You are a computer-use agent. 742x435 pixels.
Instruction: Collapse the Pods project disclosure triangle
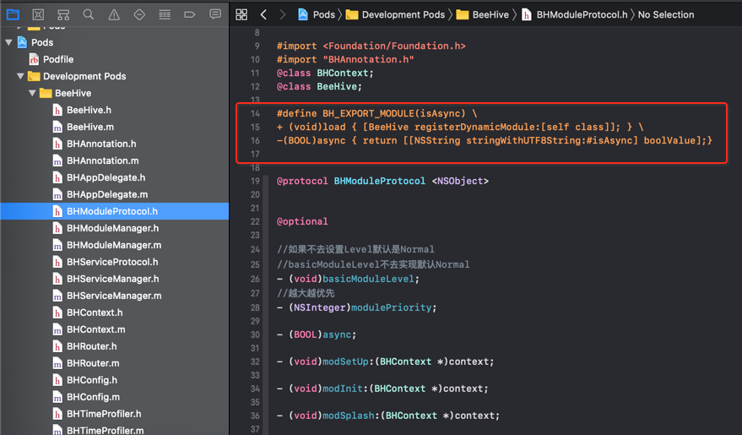tap(8, 42)
